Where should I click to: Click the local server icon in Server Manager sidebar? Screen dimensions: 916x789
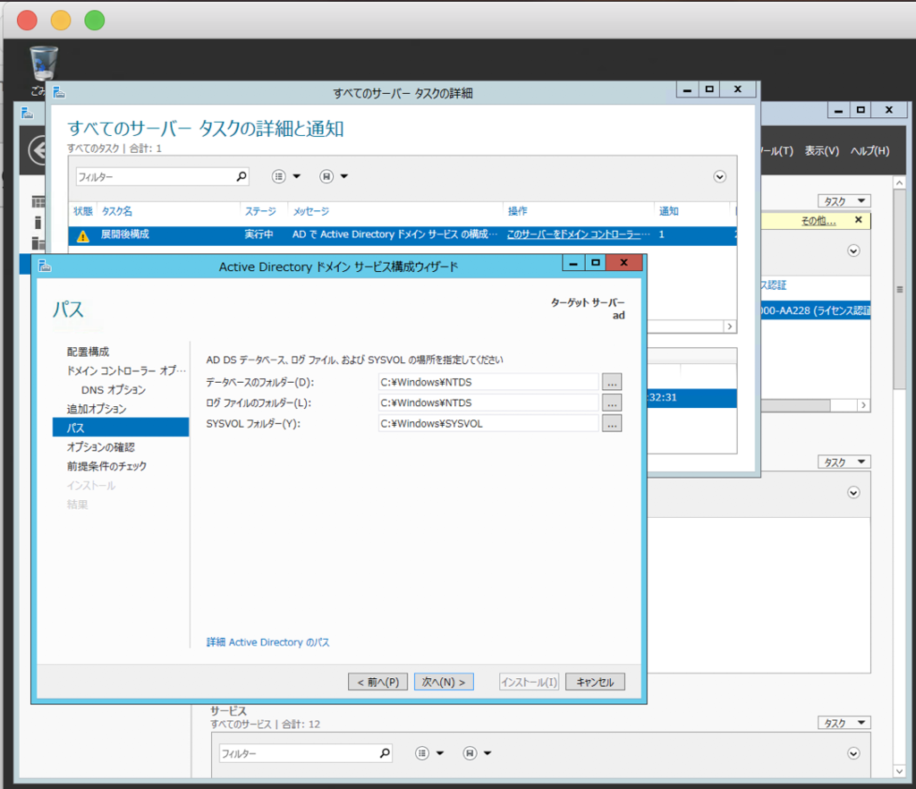pyautogui.click(x=38, y=223)
